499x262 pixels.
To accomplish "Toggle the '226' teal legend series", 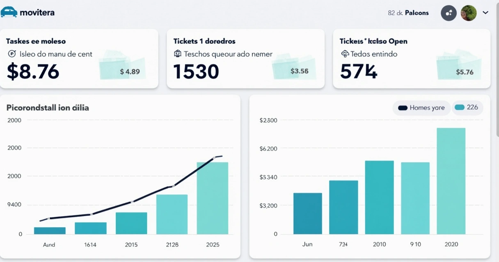I will 467,107.
